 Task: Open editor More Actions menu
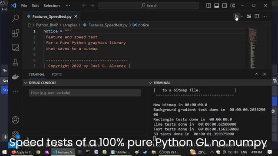pyautogui.click(x=265, y=16)
